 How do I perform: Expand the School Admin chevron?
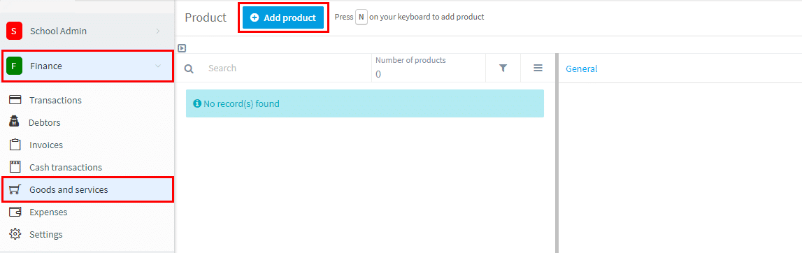(158, 31)
